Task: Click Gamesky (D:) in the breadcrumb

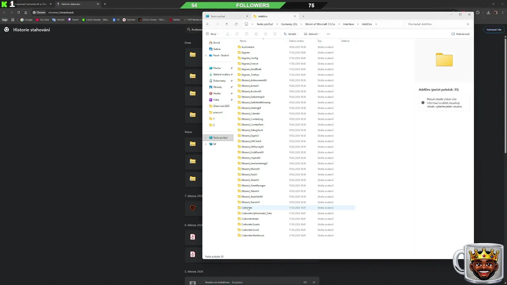Action: [x=289, y=24]
